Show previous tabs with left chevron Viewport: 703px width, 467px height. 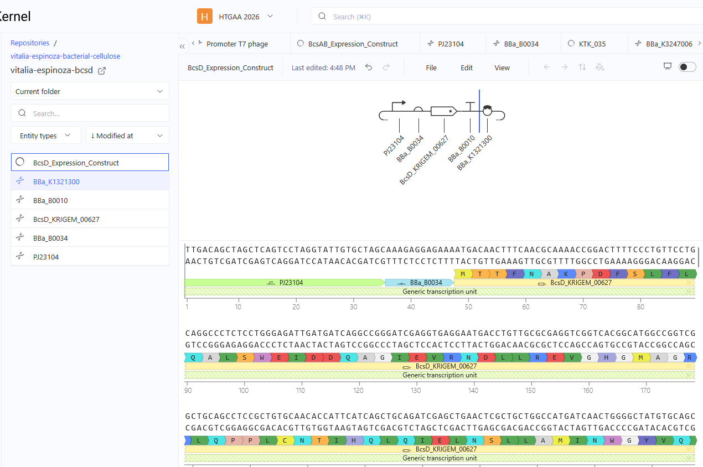coord(193,43)
